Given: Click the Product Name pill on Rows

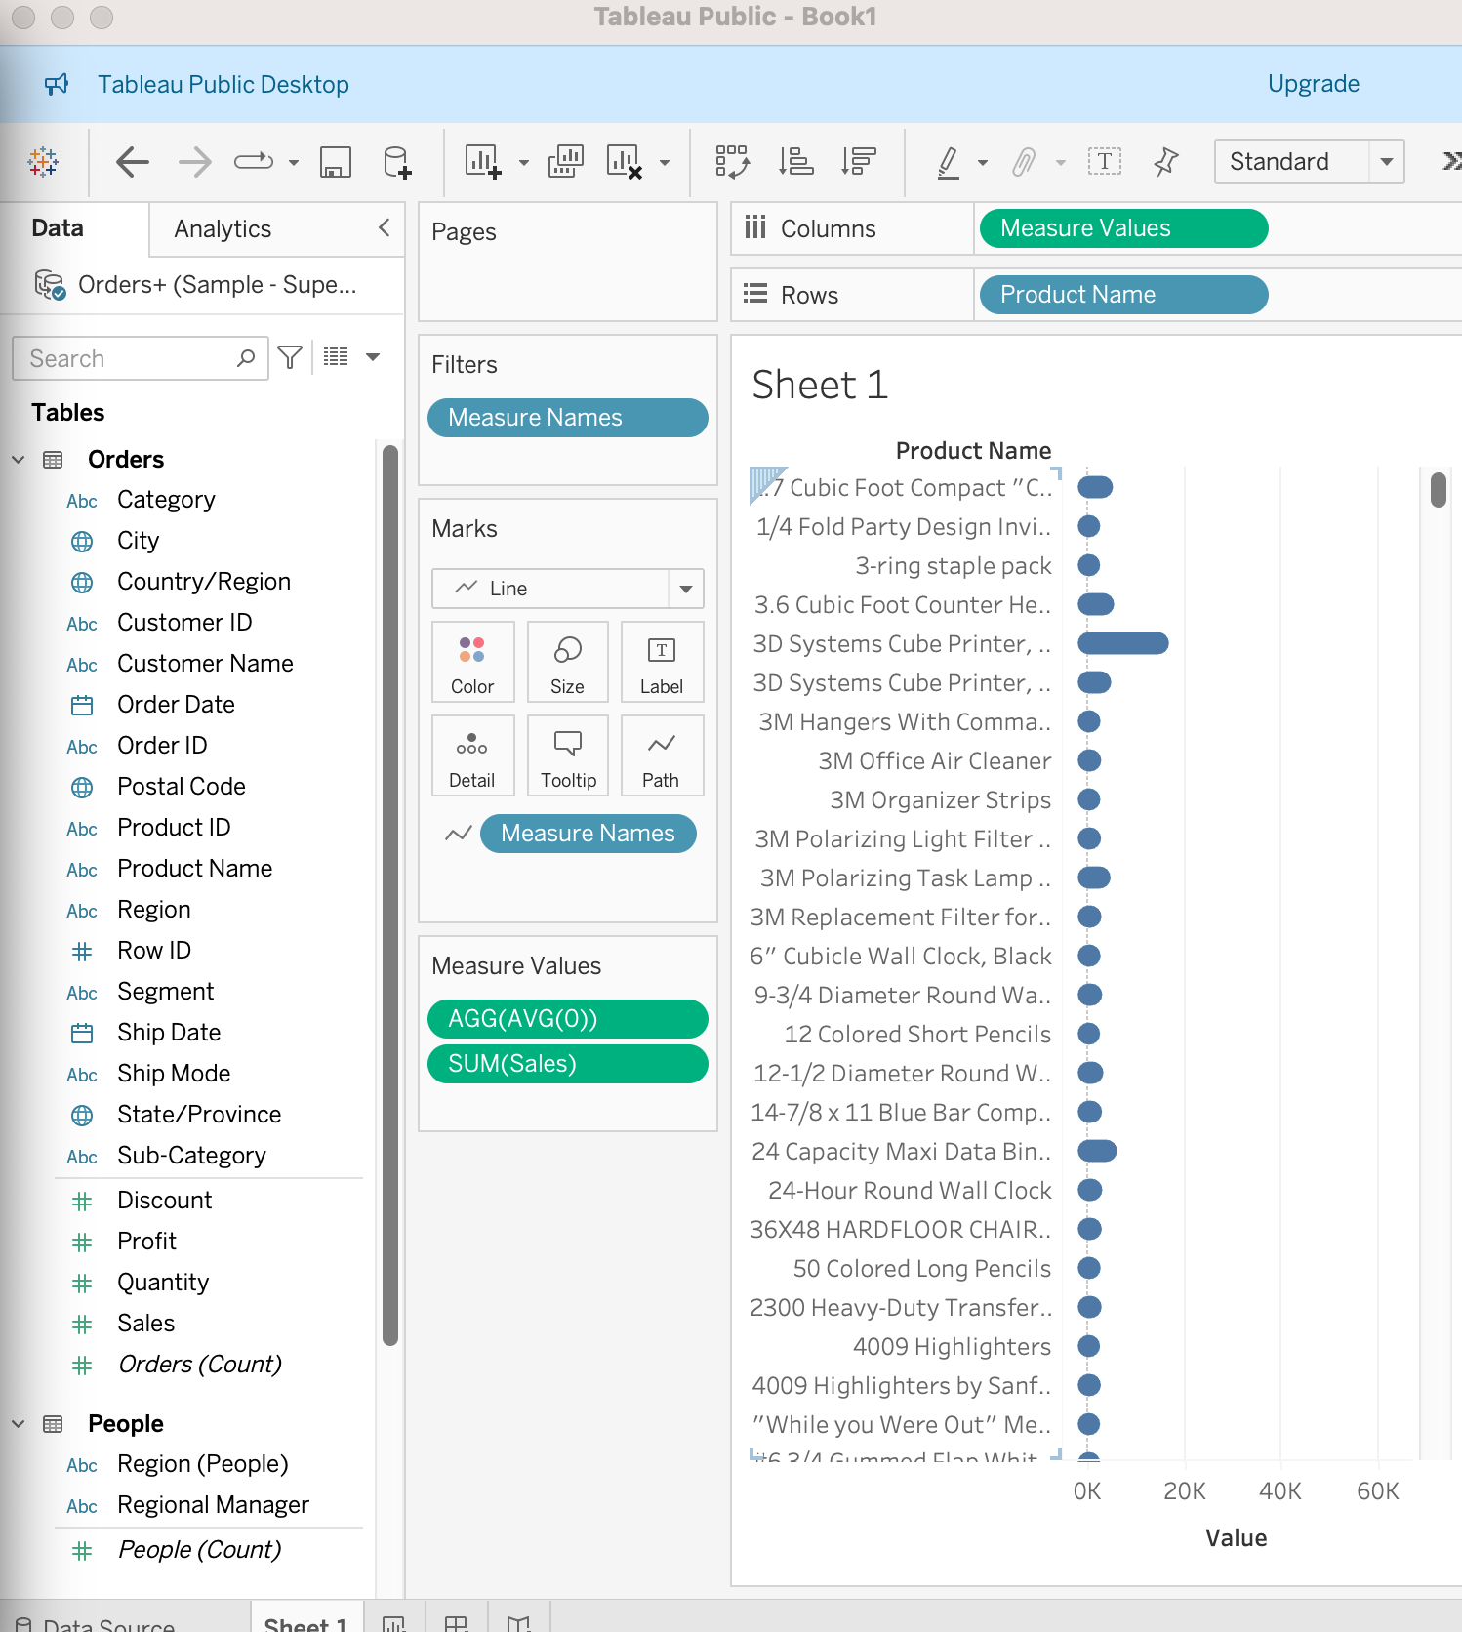Looking at the screenshot, I should (x=1123, y=295).
